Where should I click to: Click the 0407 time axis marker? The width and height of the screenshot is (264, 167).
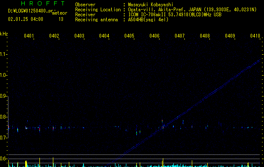[x=180, y=35]
